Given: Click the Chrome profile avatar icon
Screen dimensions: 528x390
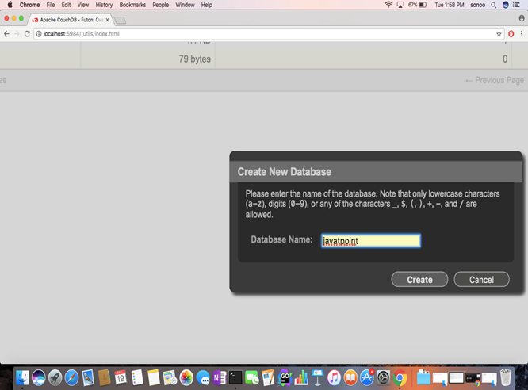Looking at the screenshot, I should coord(522,18).
